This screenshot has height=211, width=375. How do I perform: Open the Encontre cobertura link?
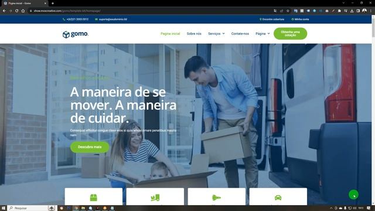[x=273, y=19]
